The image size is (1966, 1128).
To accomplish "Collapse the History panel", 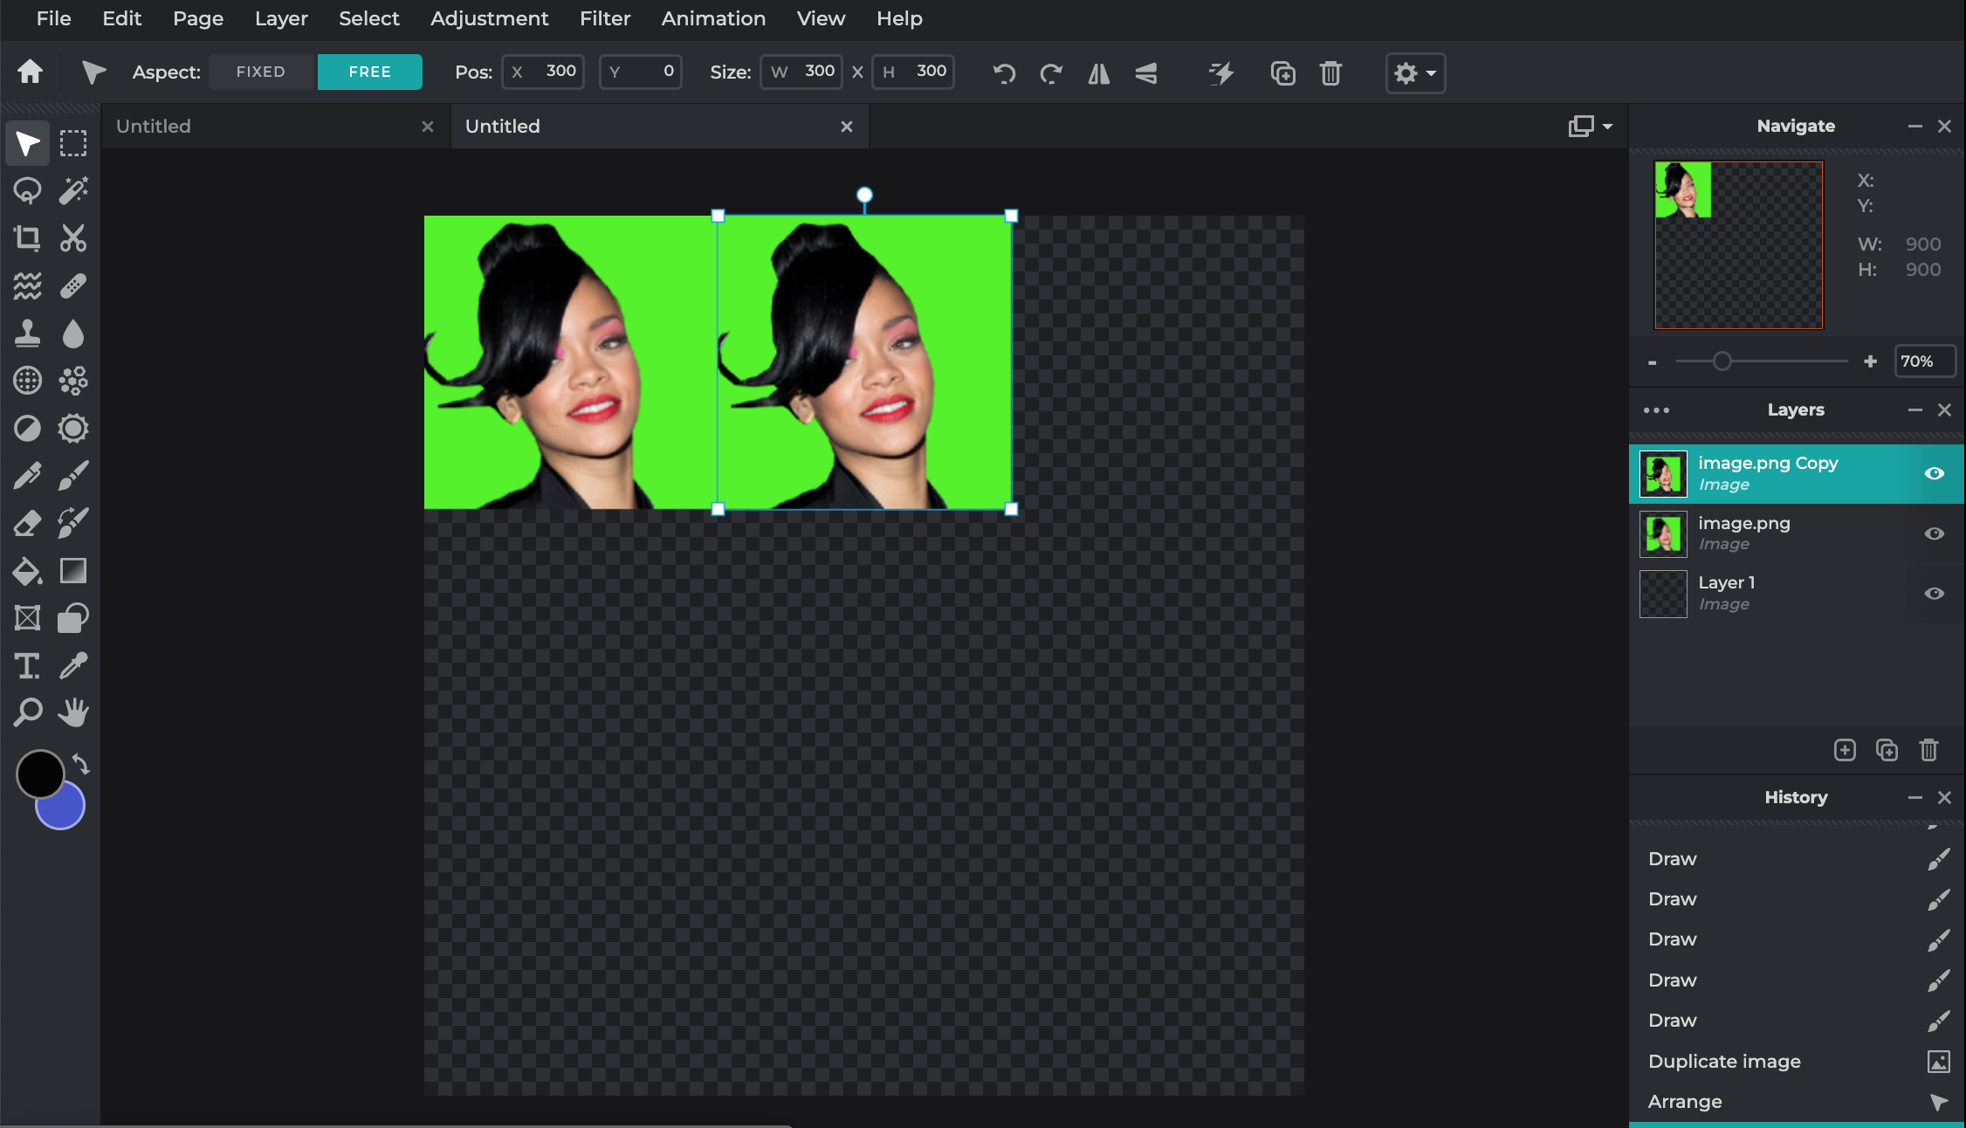I will coord(1915,798).
